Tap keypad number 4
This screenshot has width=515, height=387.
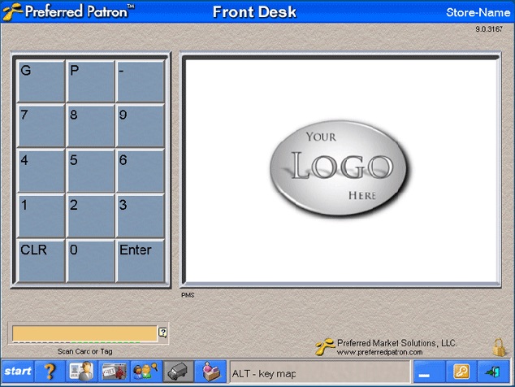(x=41, y=171)
